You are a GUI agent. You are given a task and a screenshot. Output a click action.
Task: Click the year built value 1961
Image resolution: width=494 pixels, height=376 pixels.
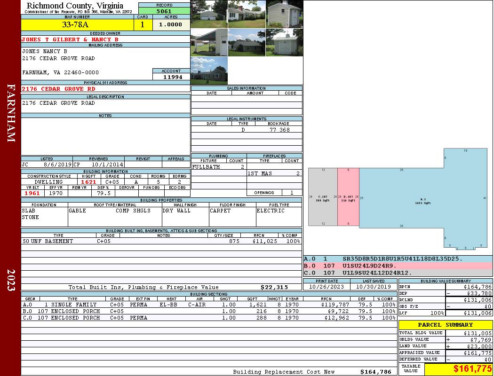tap(32, 193)
